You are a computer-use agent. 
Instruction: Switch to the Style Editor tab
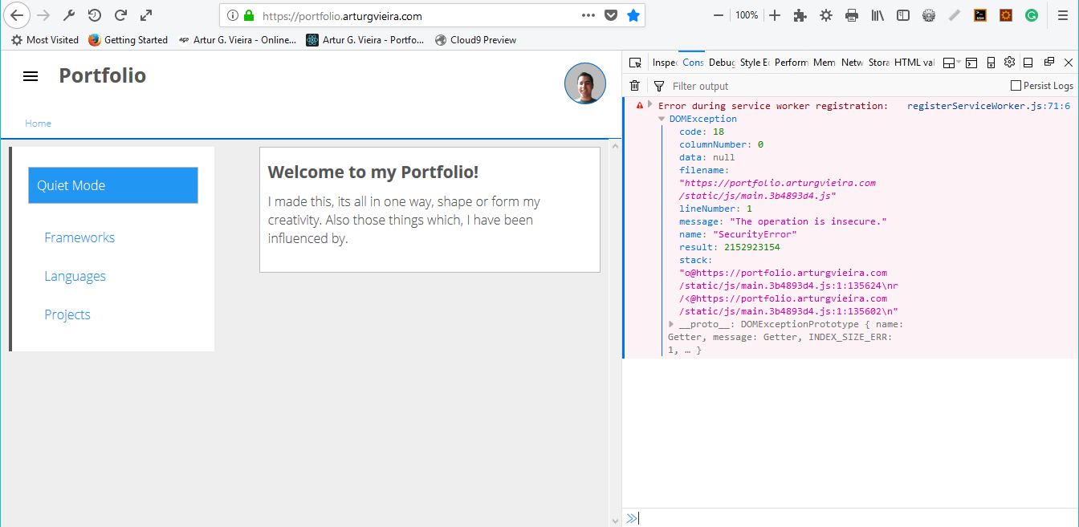click(755, 63)
